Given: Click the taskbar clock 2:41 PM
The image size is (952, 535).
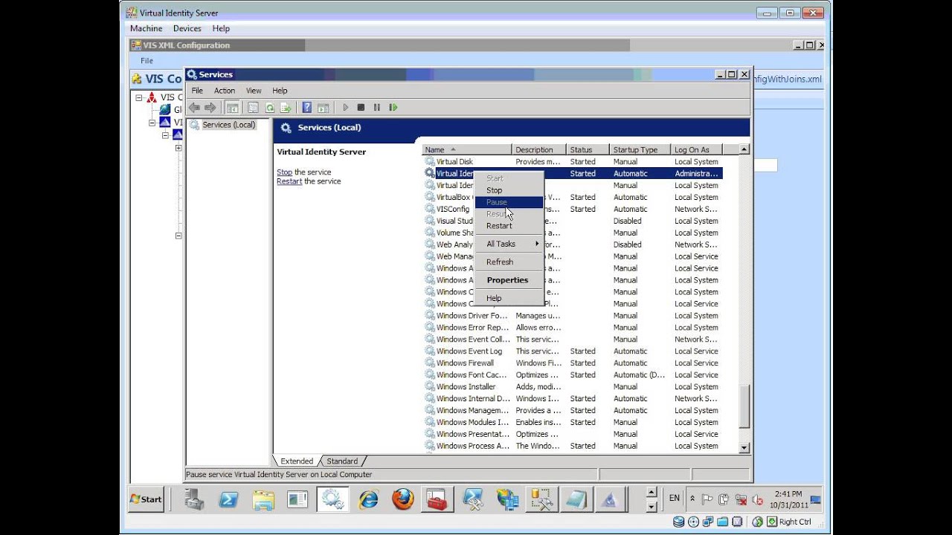Looking at the screenshot, I should (x=788, y=493).
